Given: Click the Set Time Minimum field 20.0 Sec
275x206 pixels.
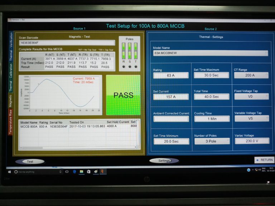Looking at the screenshot, I should tap(172, 141).
